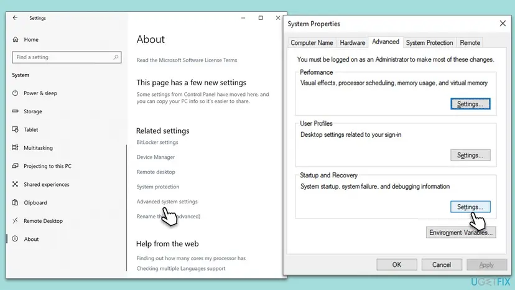Go to Multitasking settings

click(x=38, y=148)
